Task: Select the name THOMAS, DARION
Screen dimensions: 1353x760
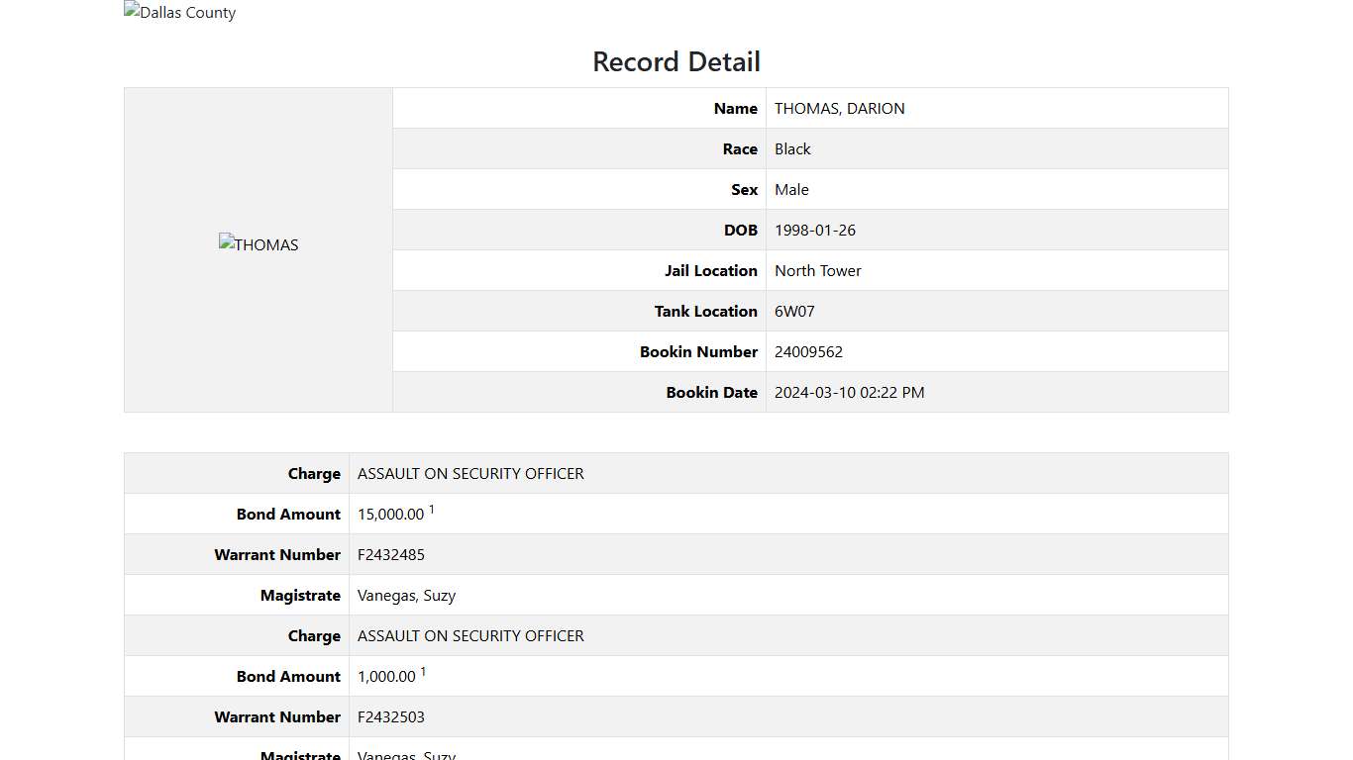Action: tap(840, 108)
